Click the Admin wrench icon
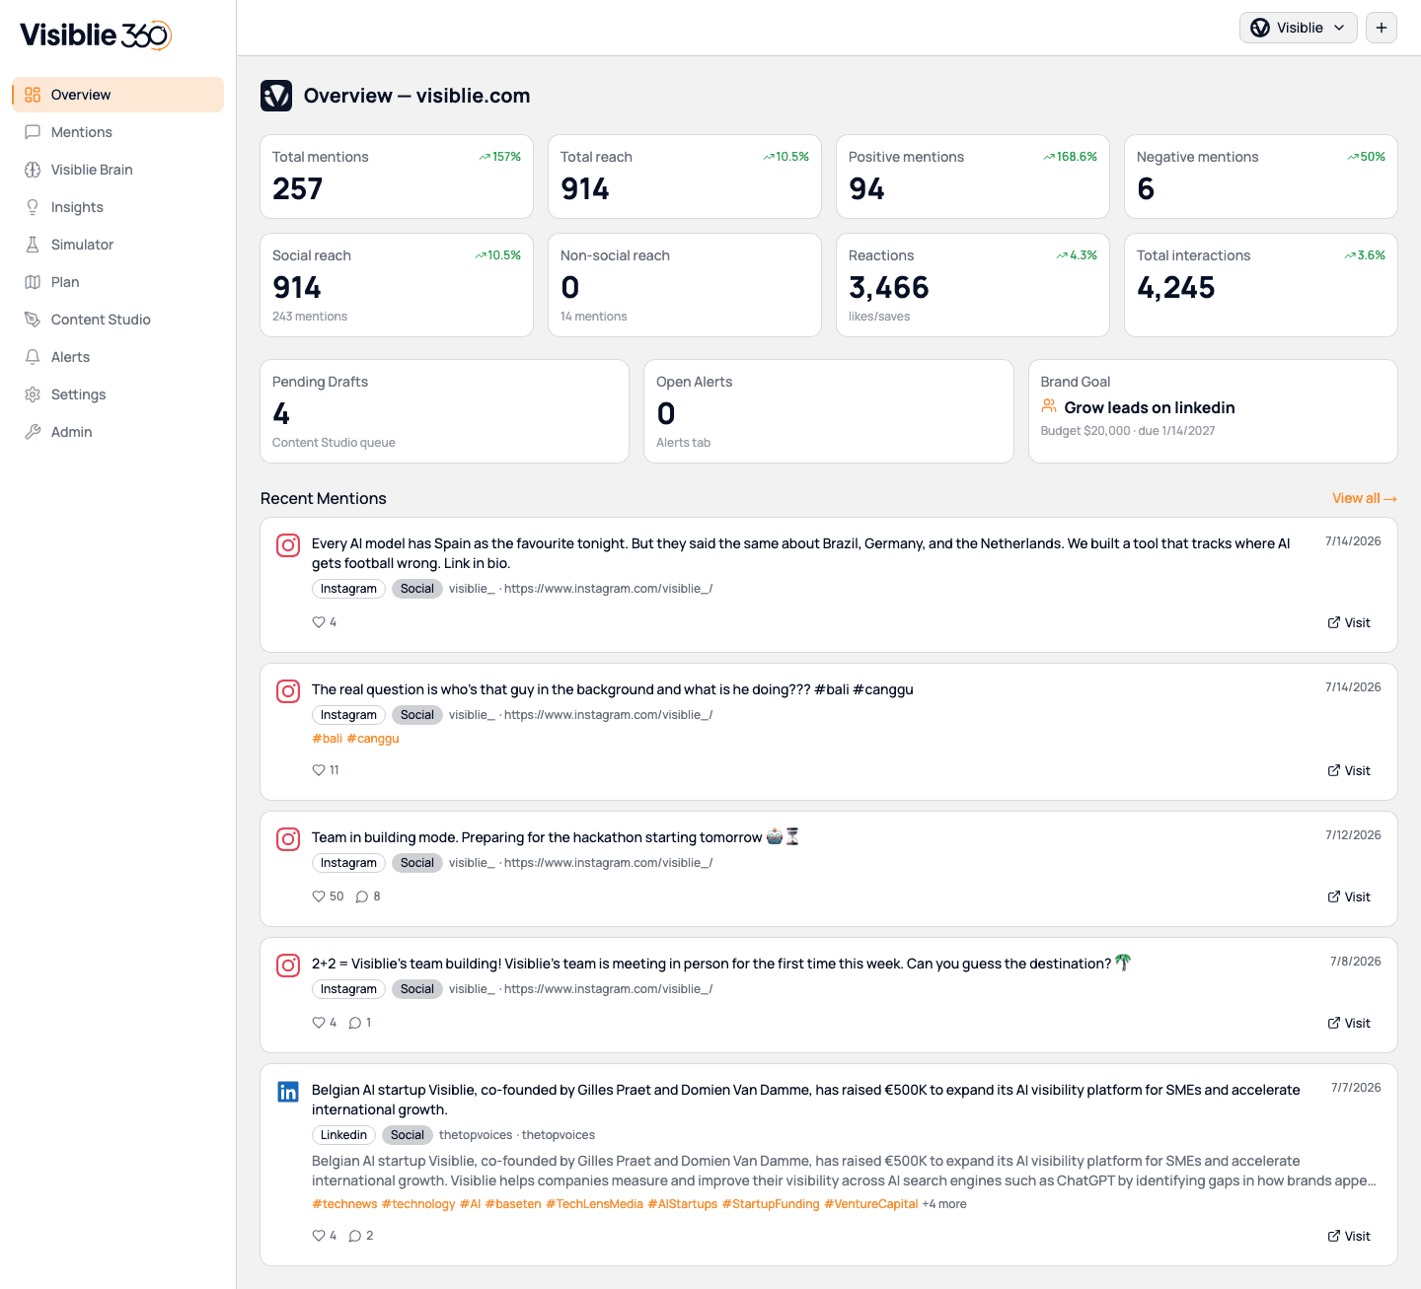 click(x=33, y=432)
